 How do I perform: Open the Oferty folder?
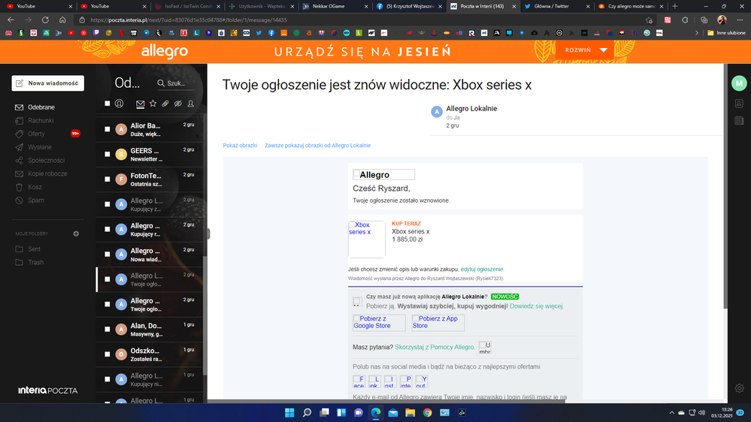pos(36,134)
